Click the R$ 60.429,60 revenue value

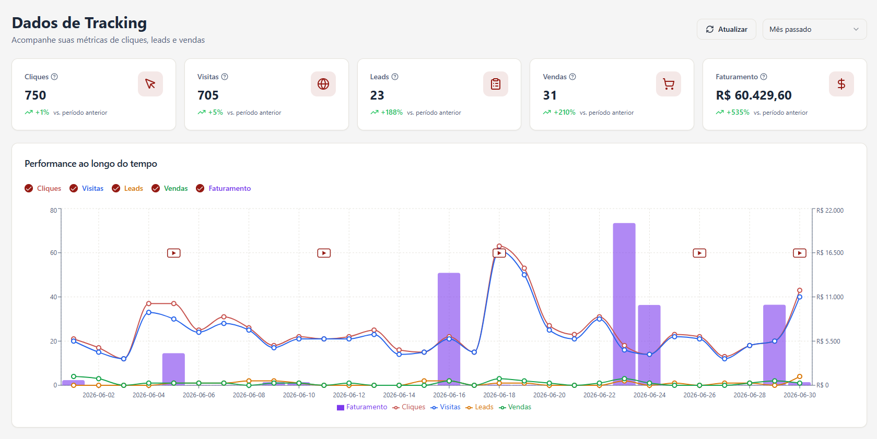754,95
